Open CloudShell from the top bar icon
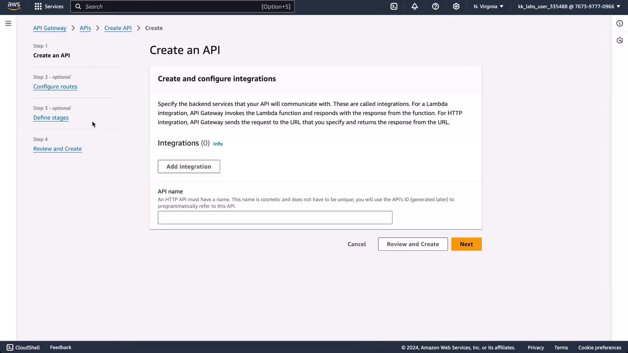The image size is (628, 353). click(x=394, y=7)
